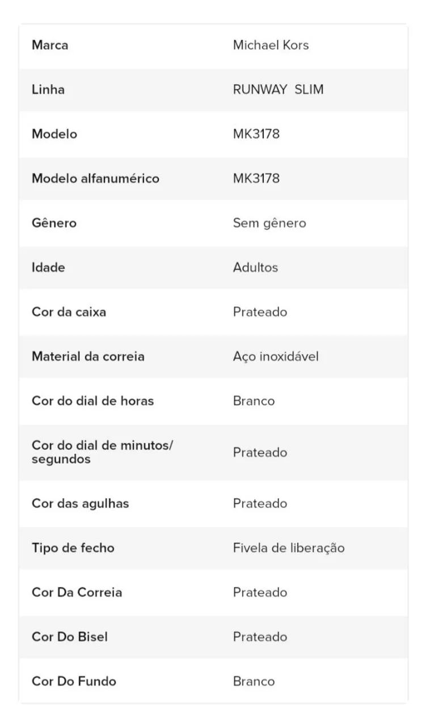The width and height of the screenshot is (426, 727).
Task: Click the Cor das agulhas label
Action: (x=80, y=504)
